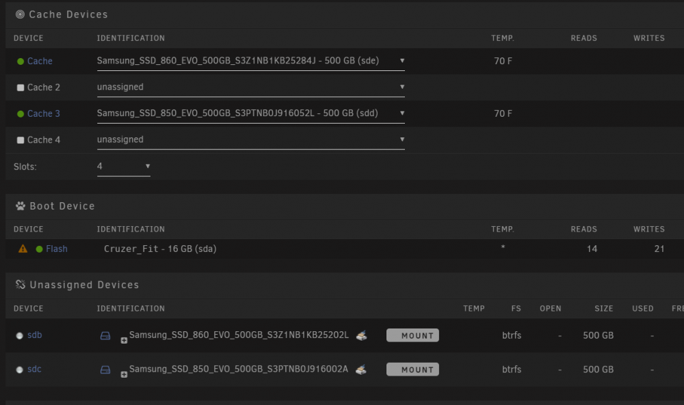Click the 500 GB size for sdc
Viewport: 684px width, 405px height.
tap(598, 369)
